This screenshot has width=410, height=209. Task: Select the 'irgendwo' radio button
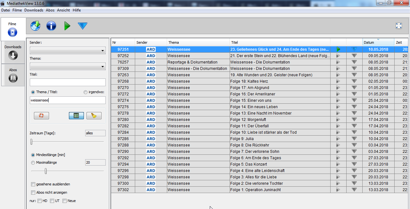click(x=85, y=92)
